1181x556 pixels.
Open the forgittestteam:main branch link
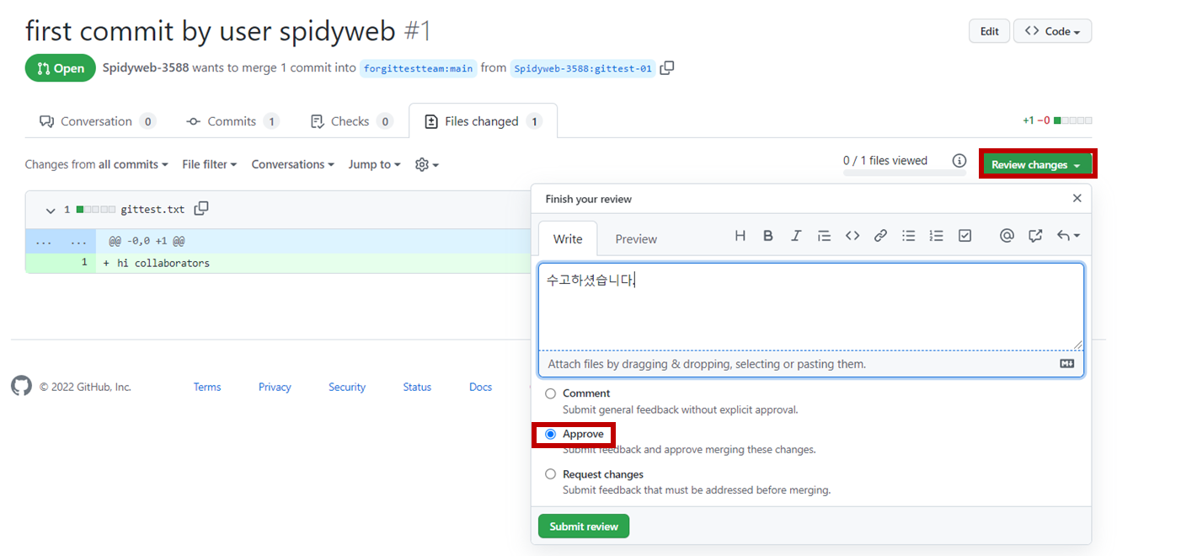click(419, 68)
